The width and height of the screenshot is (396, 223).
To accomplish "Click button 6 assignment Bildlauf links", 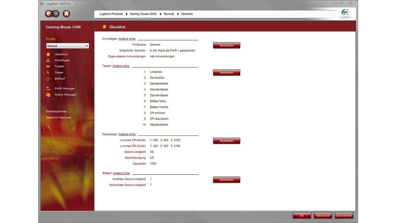I will point(158,101).
